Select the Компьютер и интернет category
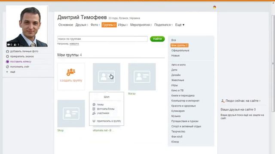This screenshot has width=275, height=154. 185,101
